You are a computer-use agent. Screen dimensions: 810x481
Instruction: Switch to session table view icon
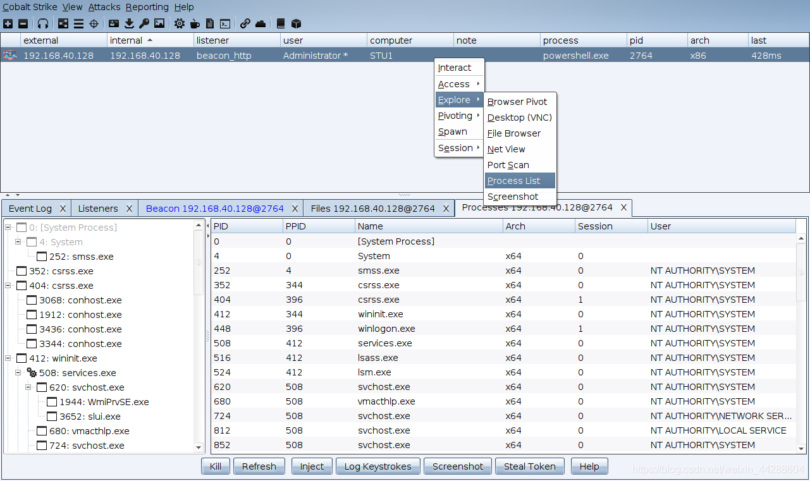pos(78,24)
